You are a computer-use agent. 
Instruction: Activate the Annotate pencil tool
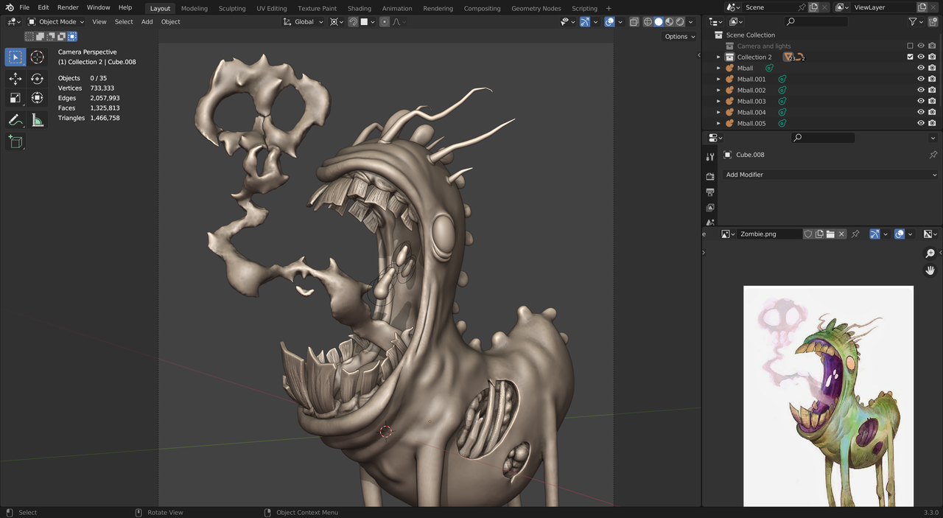coord(15,119)
